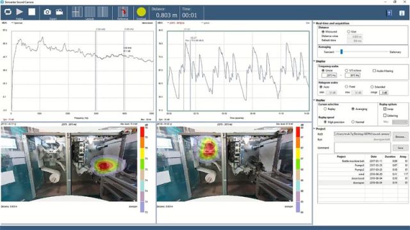Select the first four-pane layout icon
The width and height of the screenshot is (410, 230).
(x=77, y=12)
